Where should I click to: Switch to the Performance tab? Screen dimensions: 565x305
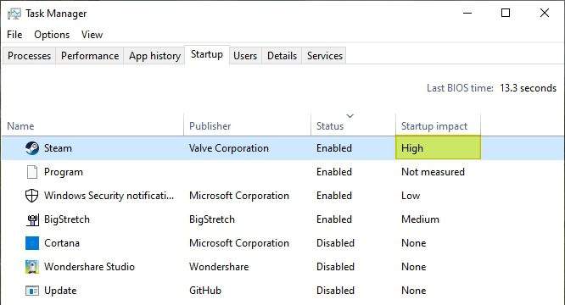(90, 56)
